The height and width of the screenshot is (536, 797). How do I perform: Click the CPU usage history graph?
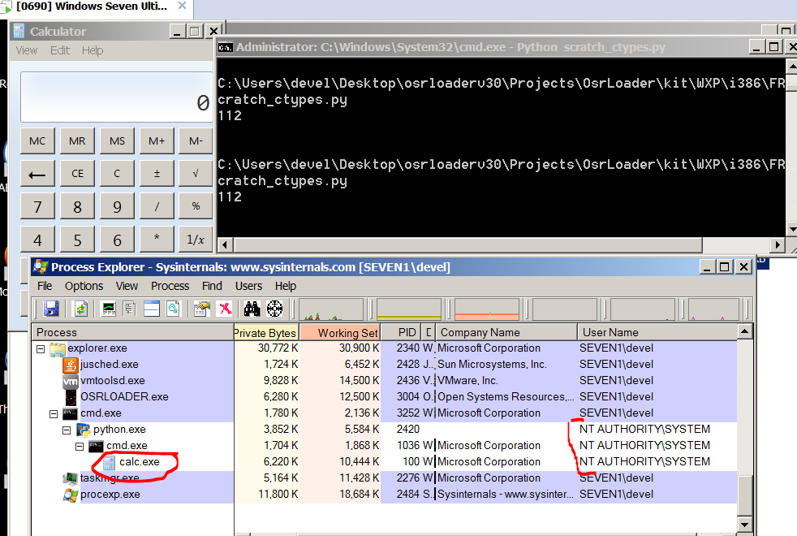tap(332, 309)
